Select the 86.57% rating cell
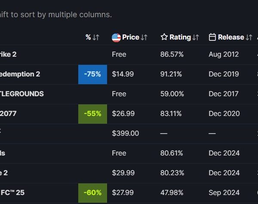 click(172, 55)
